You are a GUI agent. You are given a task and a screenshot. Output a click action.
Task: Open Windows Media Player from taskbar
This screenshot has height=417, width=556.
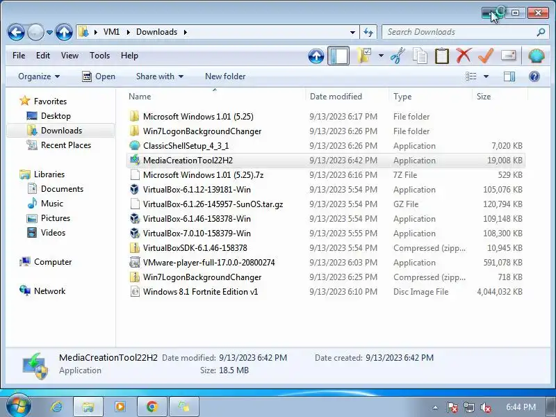(120, 407)
